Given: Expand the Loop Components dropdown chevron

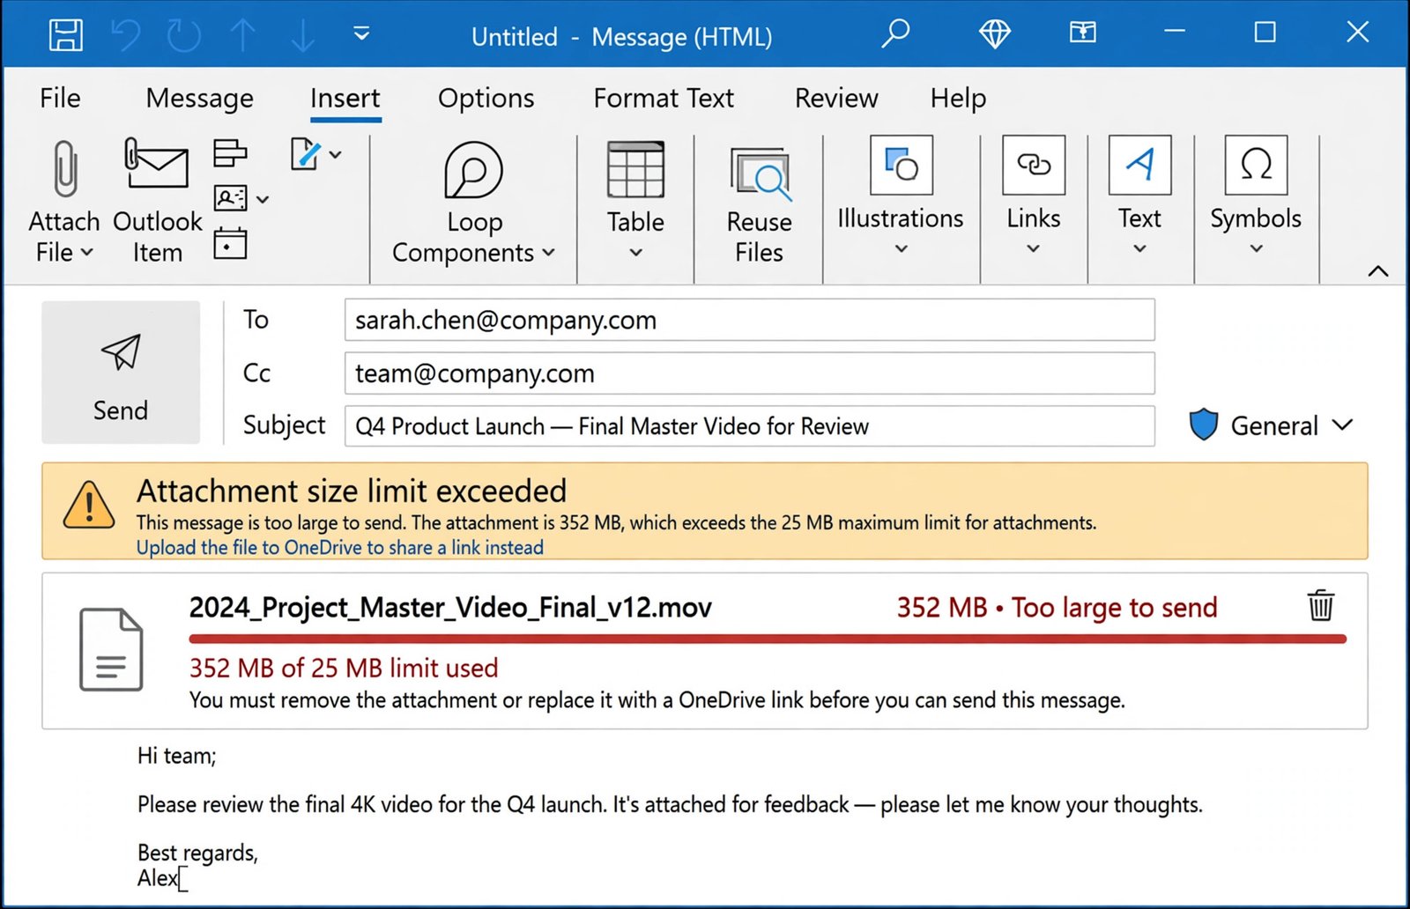Looking at the screenshot, I should click(548, 253).
